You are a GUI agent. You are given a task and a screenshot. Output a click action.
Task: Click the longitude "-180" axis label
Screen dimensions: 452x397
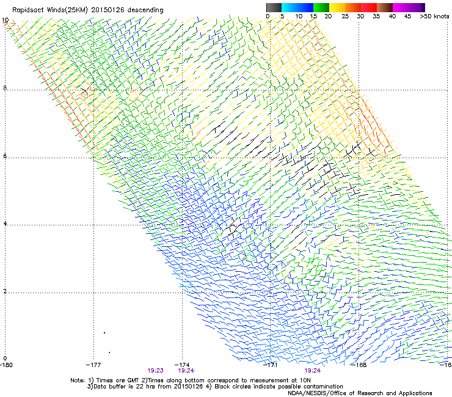click(x=6, y=365)
